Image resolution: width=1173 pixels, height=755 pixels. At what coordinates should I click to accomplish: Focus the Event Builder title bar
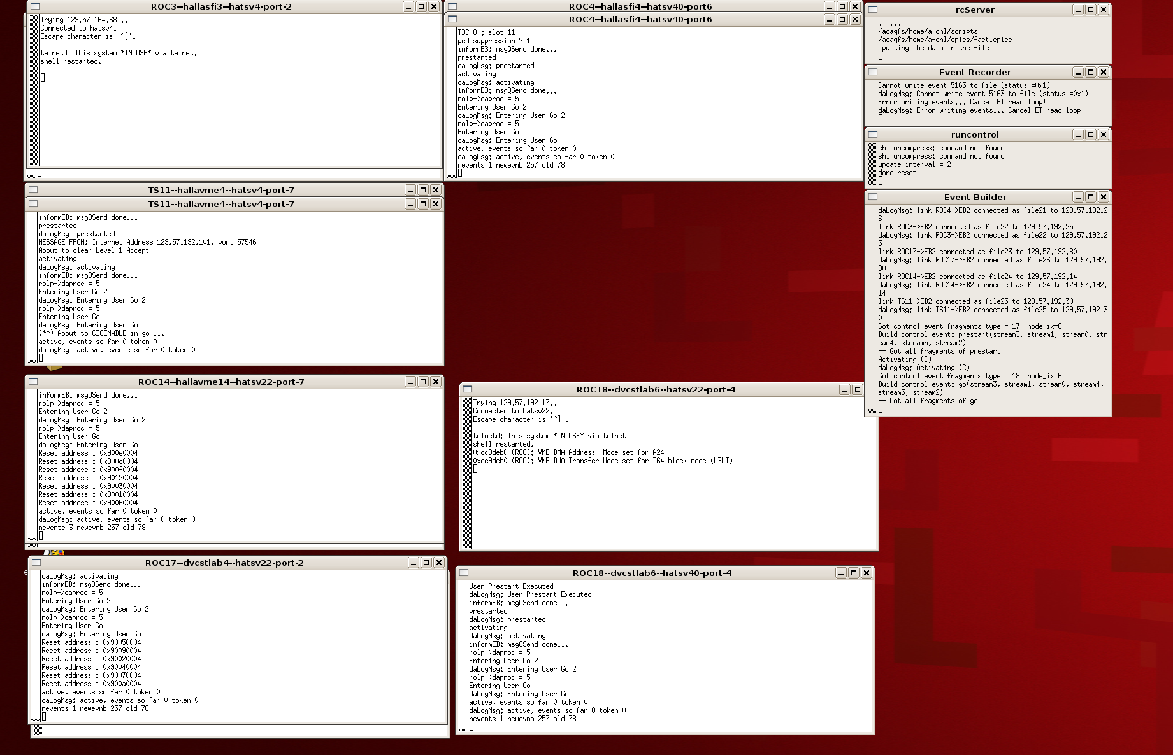point(975,197)
